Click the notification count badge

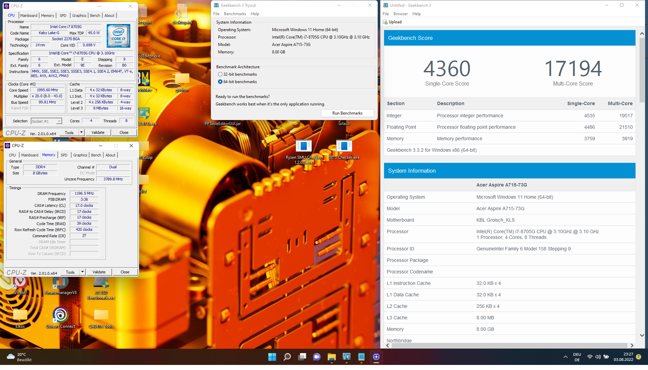(x=639, y=357)
